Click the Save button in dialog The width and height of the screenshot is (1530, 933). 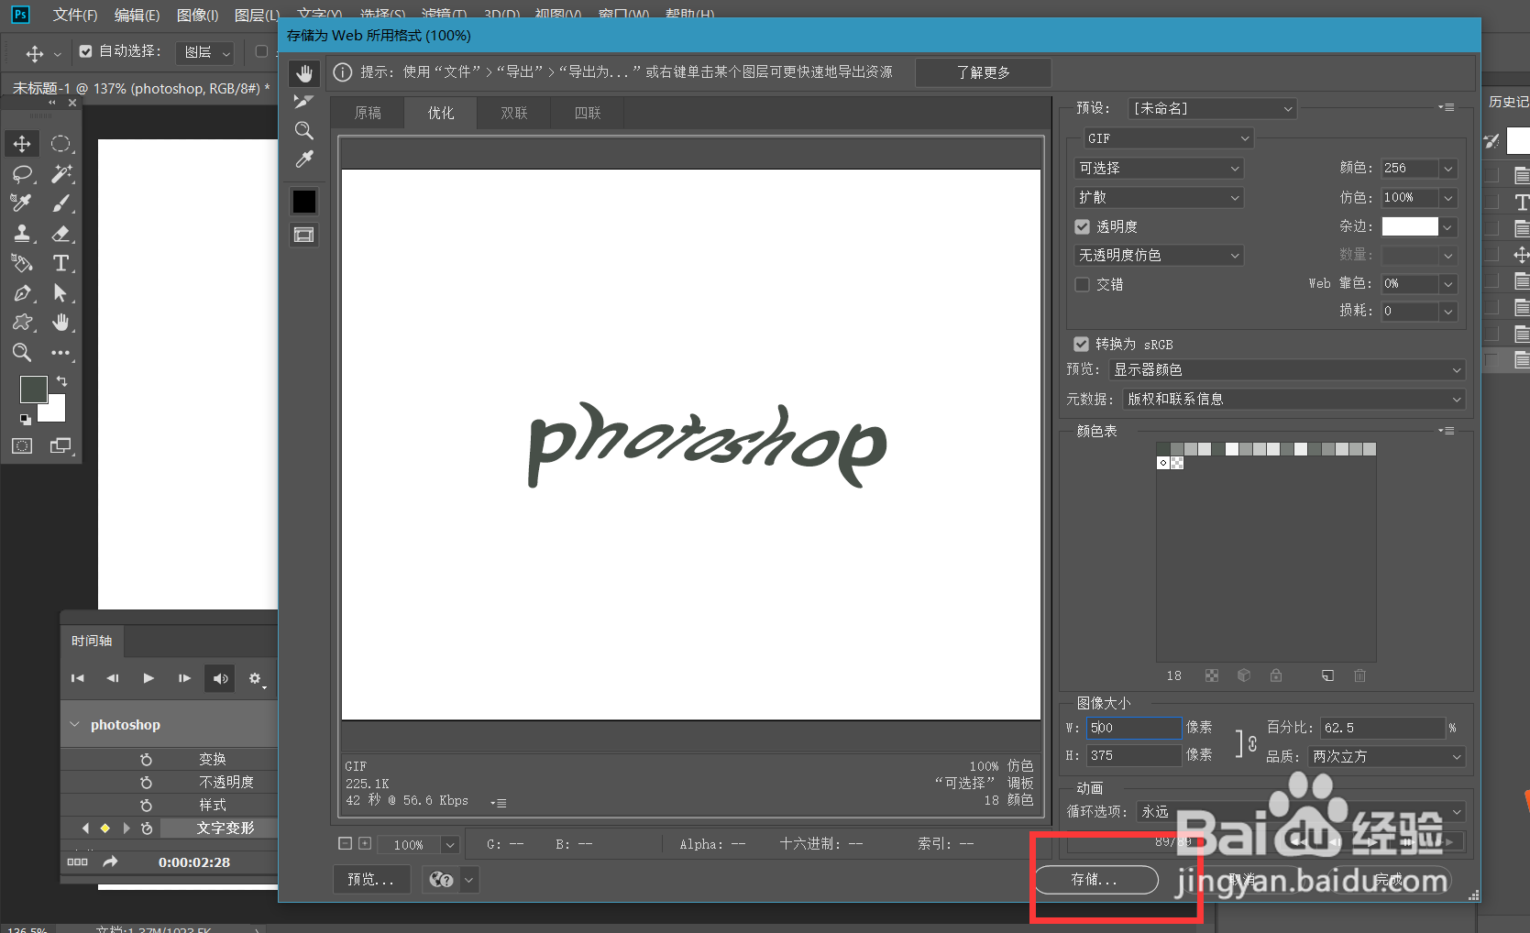pyautogui.click(x=1096, y=880)
